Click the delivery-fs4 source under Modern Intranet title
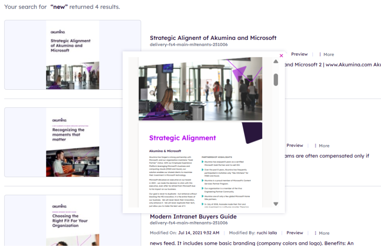This screenshot has height=246, width=381. click(188, 223)
